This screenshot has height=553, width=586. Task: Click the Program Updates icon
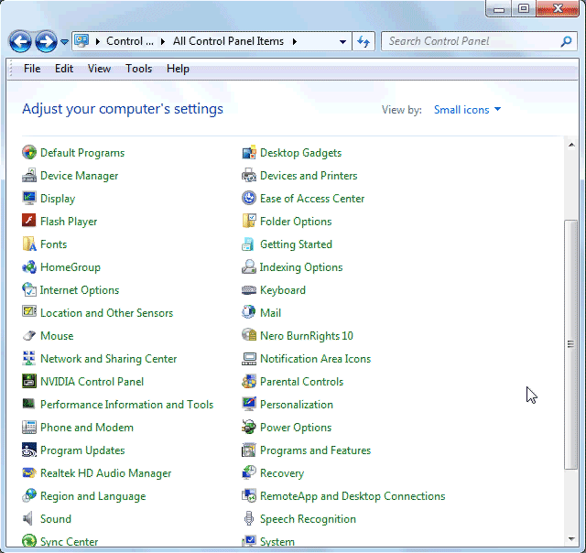29,450
